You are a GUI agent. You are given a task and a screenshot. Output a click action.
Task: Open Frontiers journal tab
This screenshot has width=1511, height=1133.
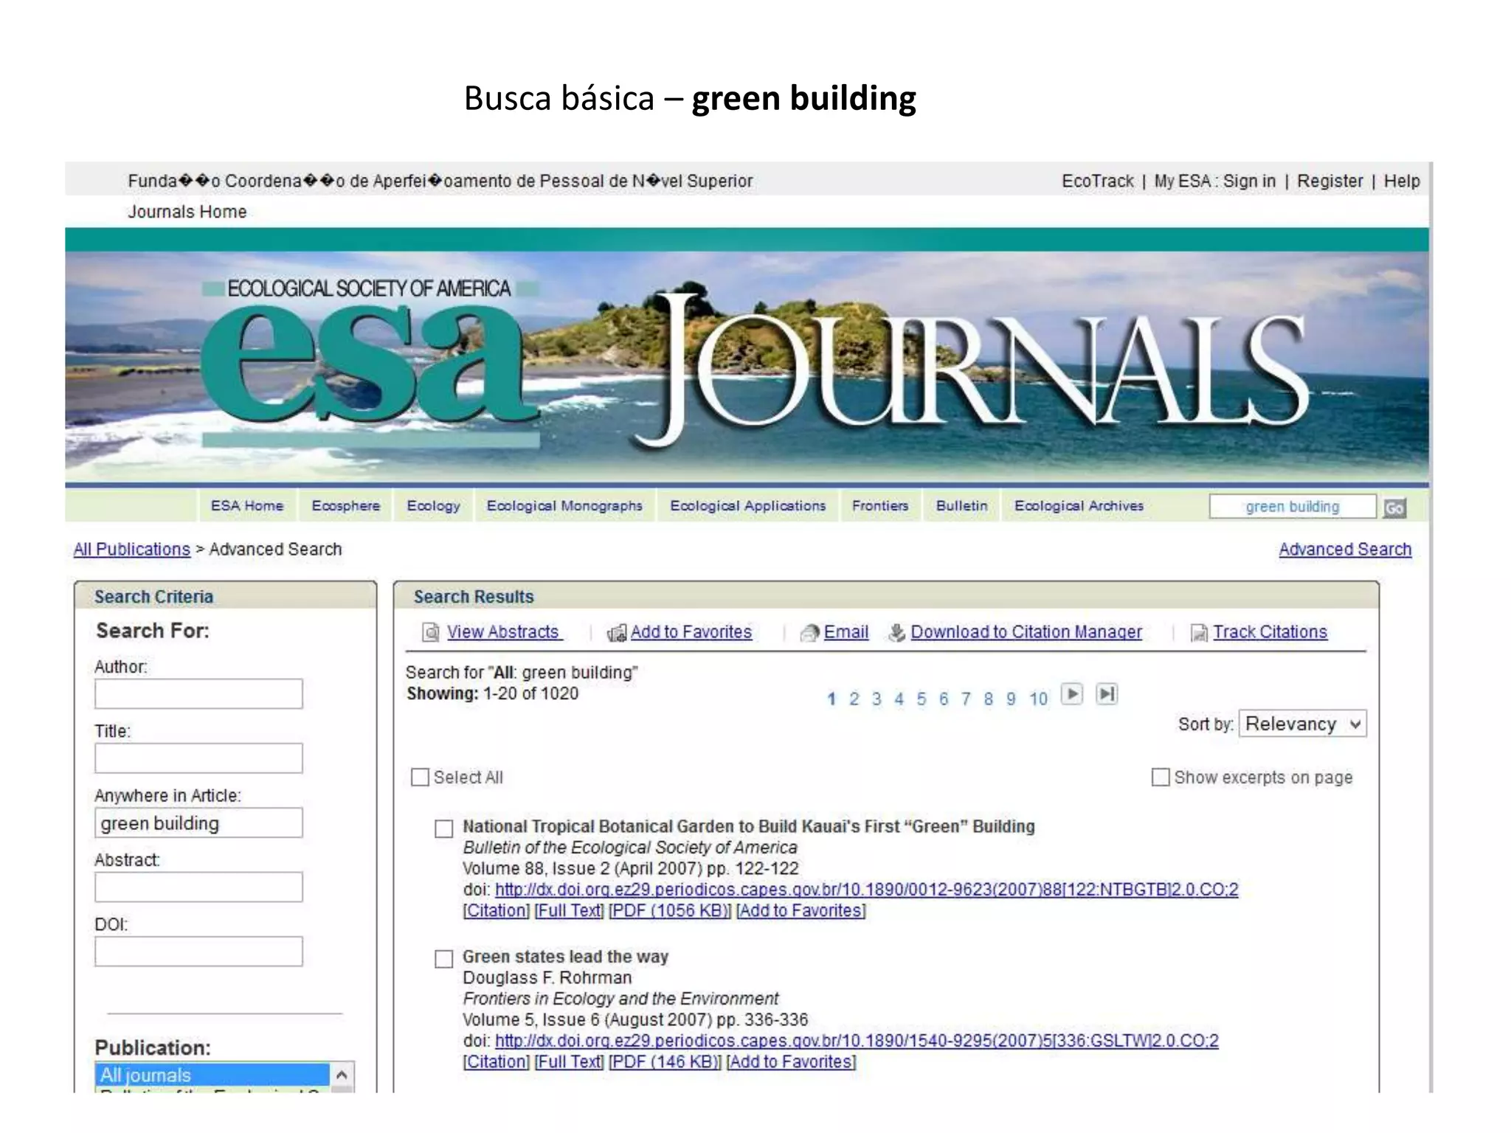point(880,506)
